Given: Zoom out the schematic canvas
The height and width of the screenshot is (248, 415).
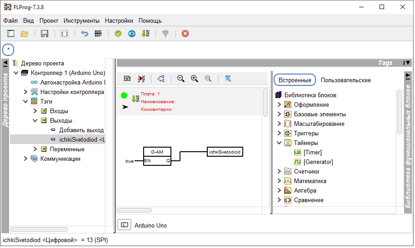Looking at the screenshot, I should pyautogui.click(x=180, y=79).
